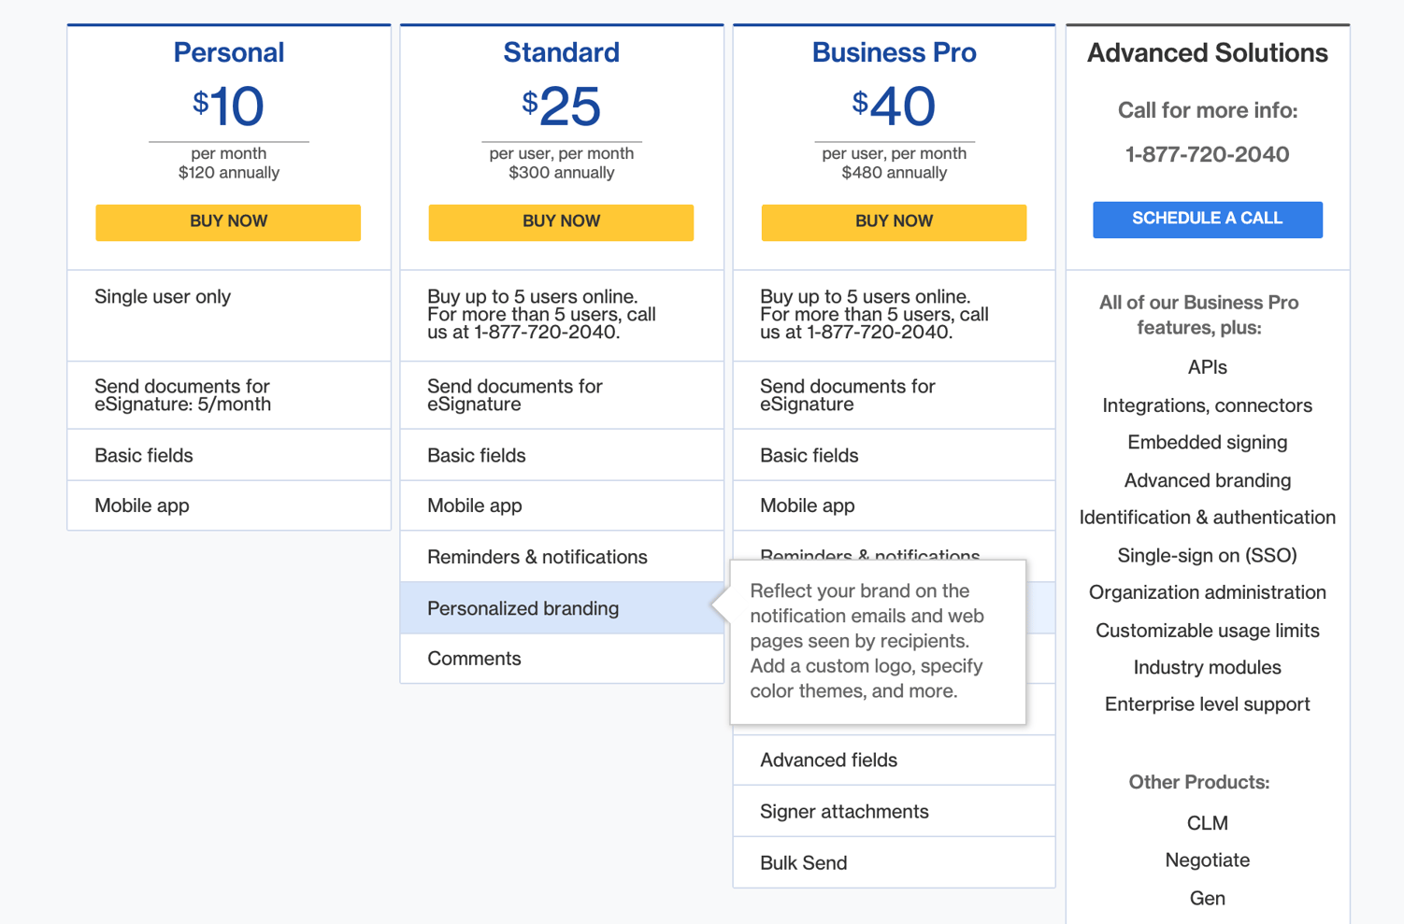Click the Bulk Send row under Business Pro

click(x=803, y=862)
